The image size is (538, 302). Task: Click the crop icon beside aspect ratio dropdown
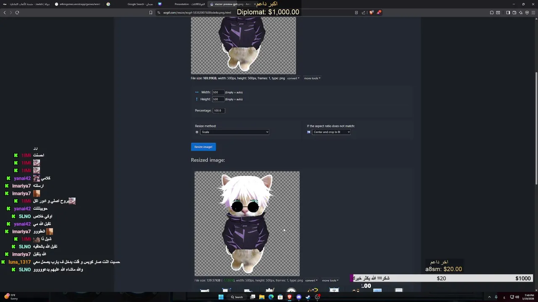309,132
